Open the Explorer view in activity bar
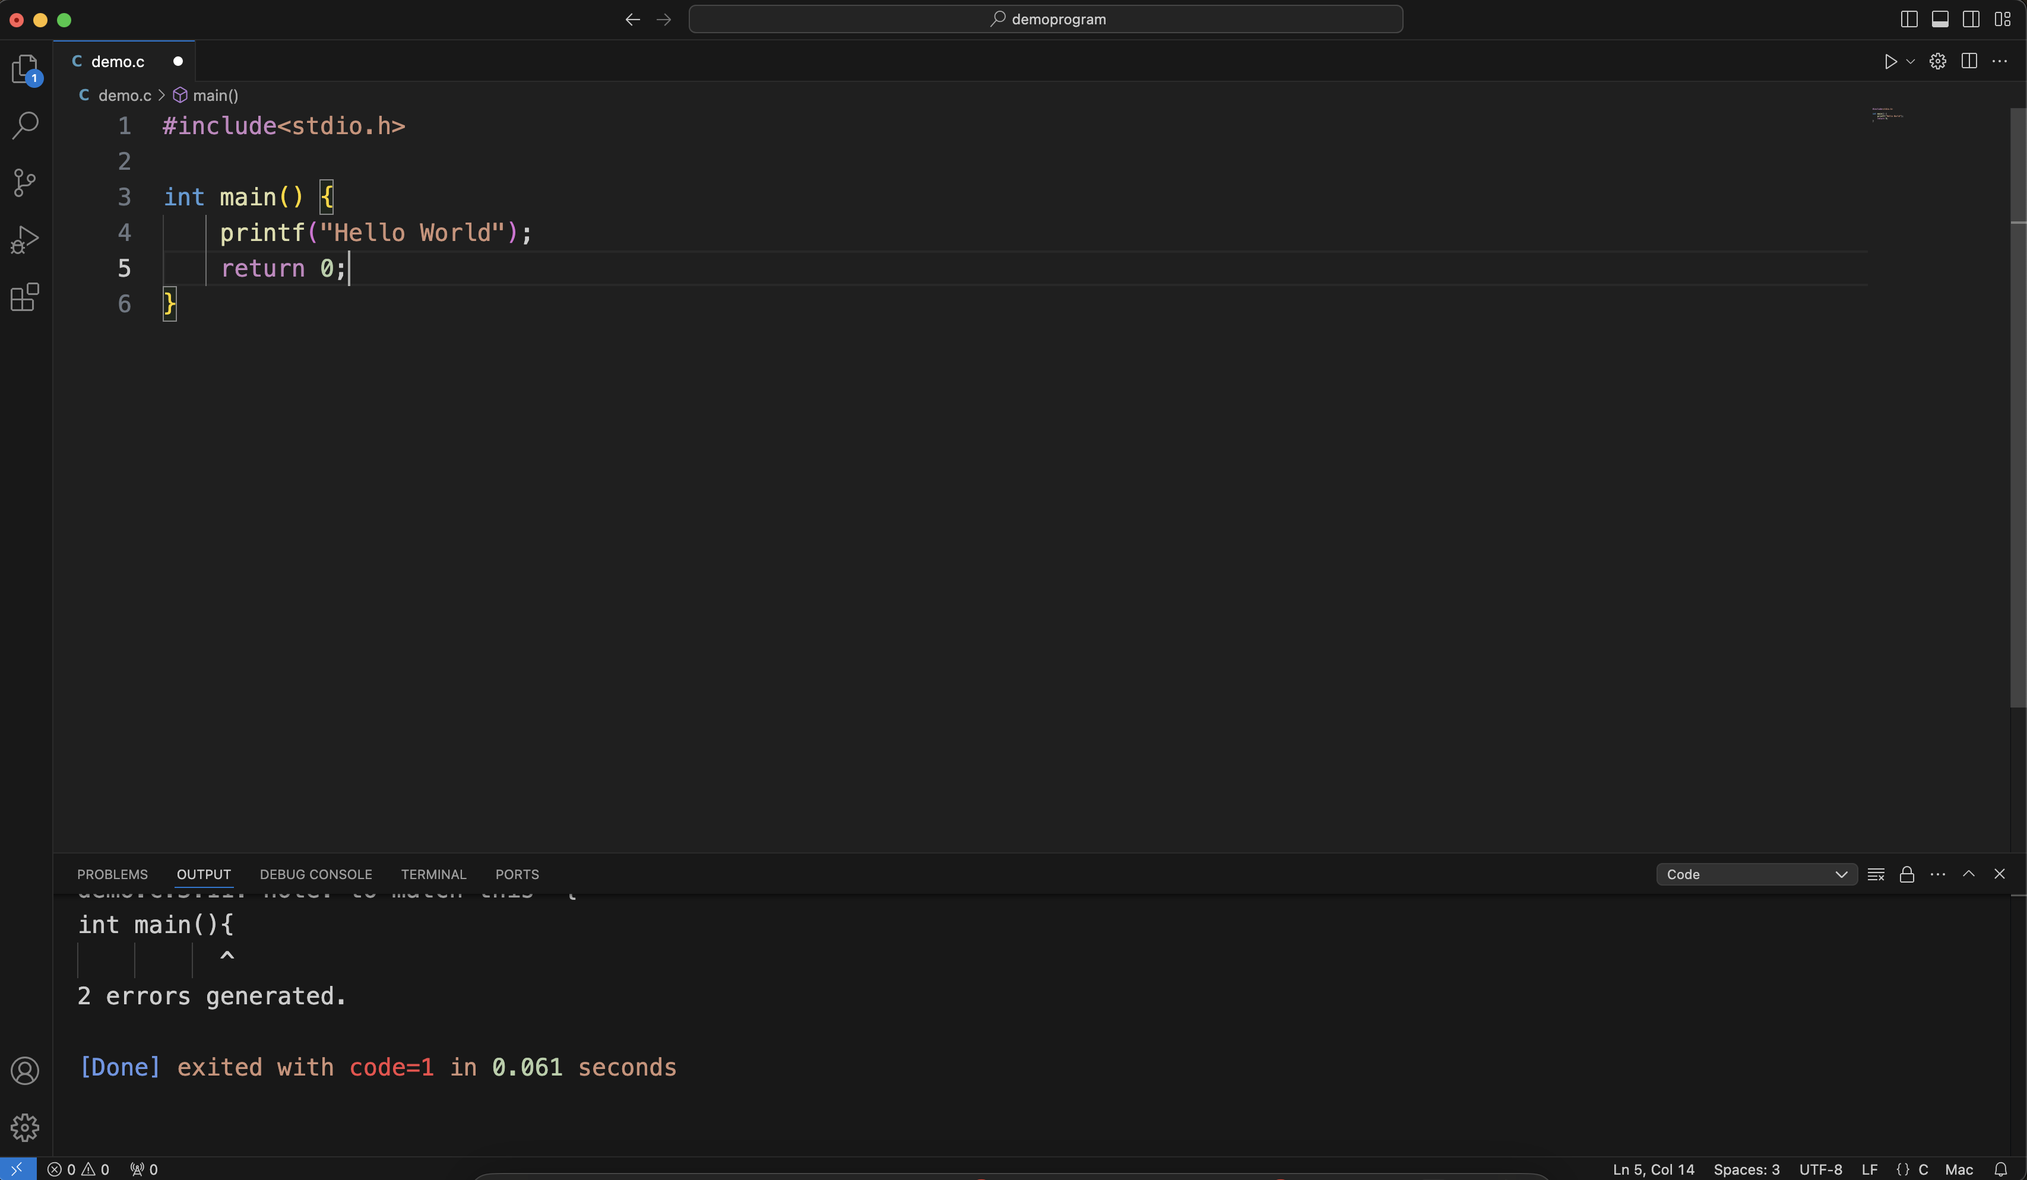The image size is (2027, 1180). click(25, 68)
